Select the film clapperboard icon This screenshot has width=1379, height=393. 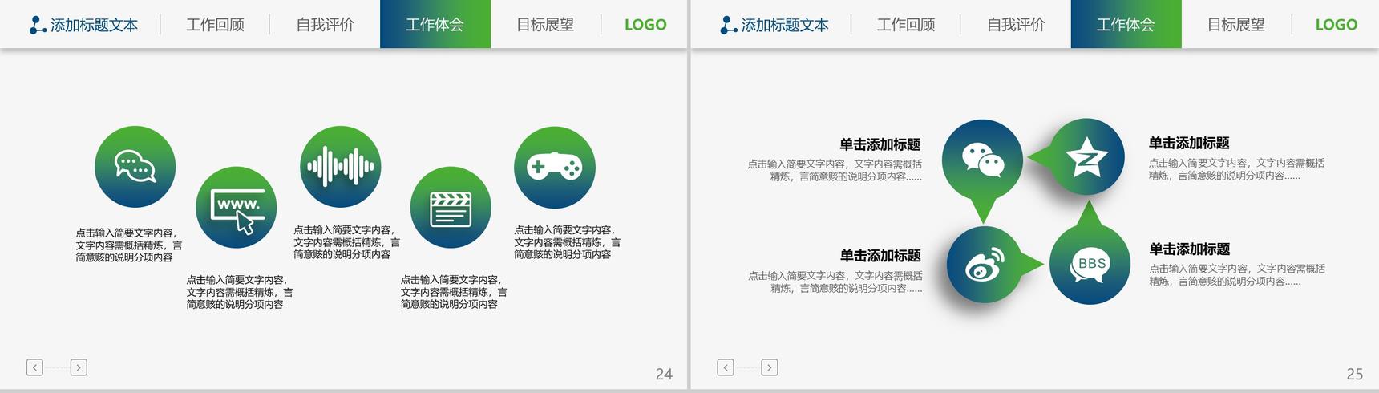tap(451, 208)
